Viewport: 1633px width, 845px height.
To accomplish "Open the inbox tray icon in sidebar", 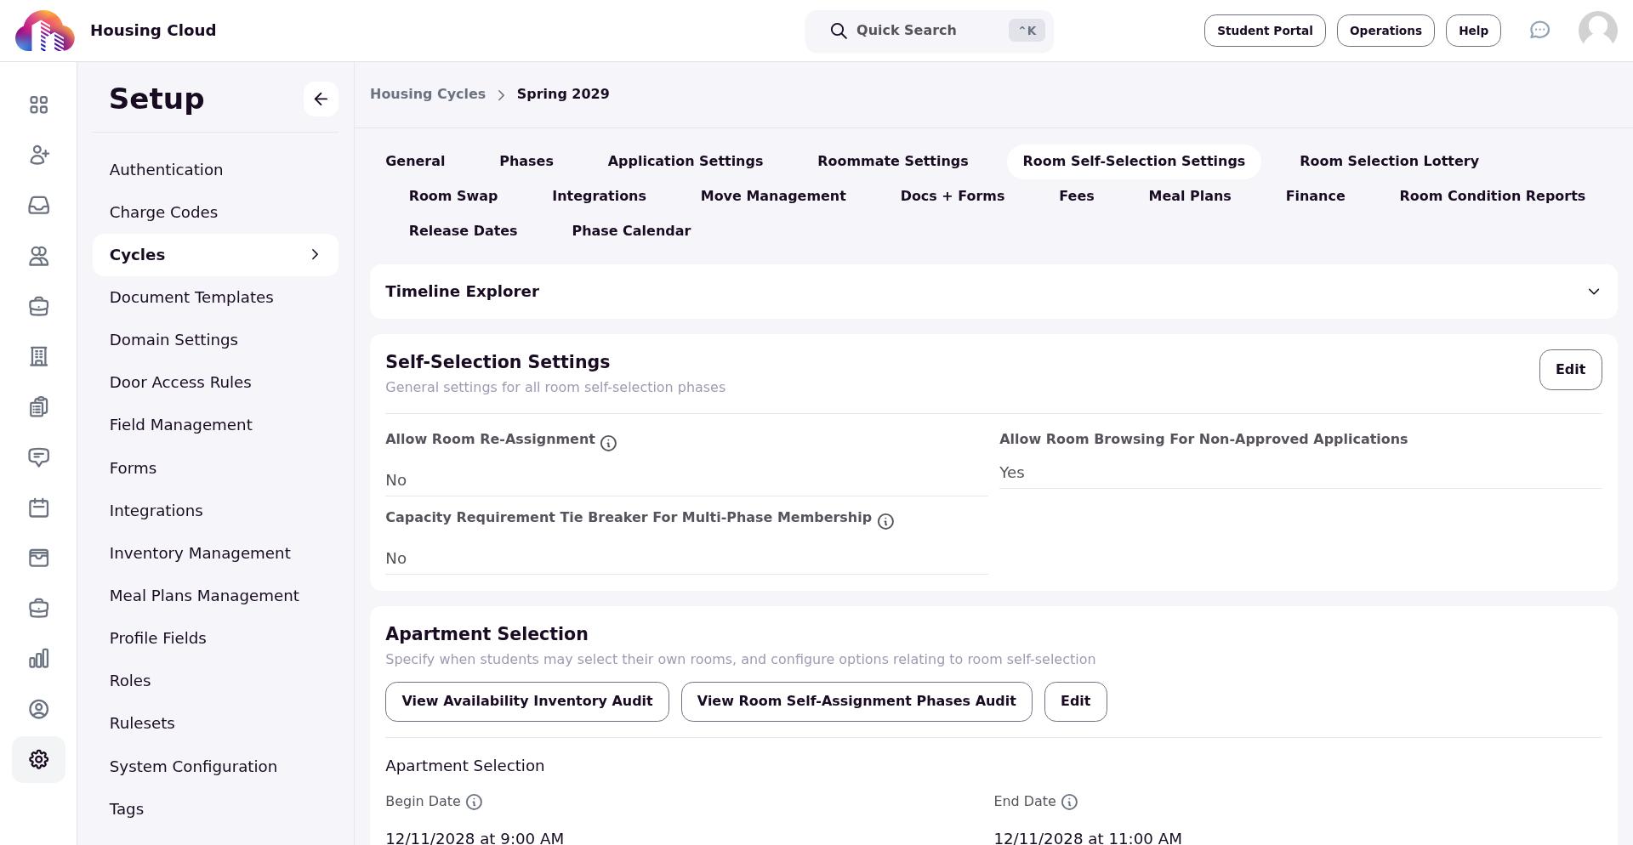I will click(x=38, y=205).
